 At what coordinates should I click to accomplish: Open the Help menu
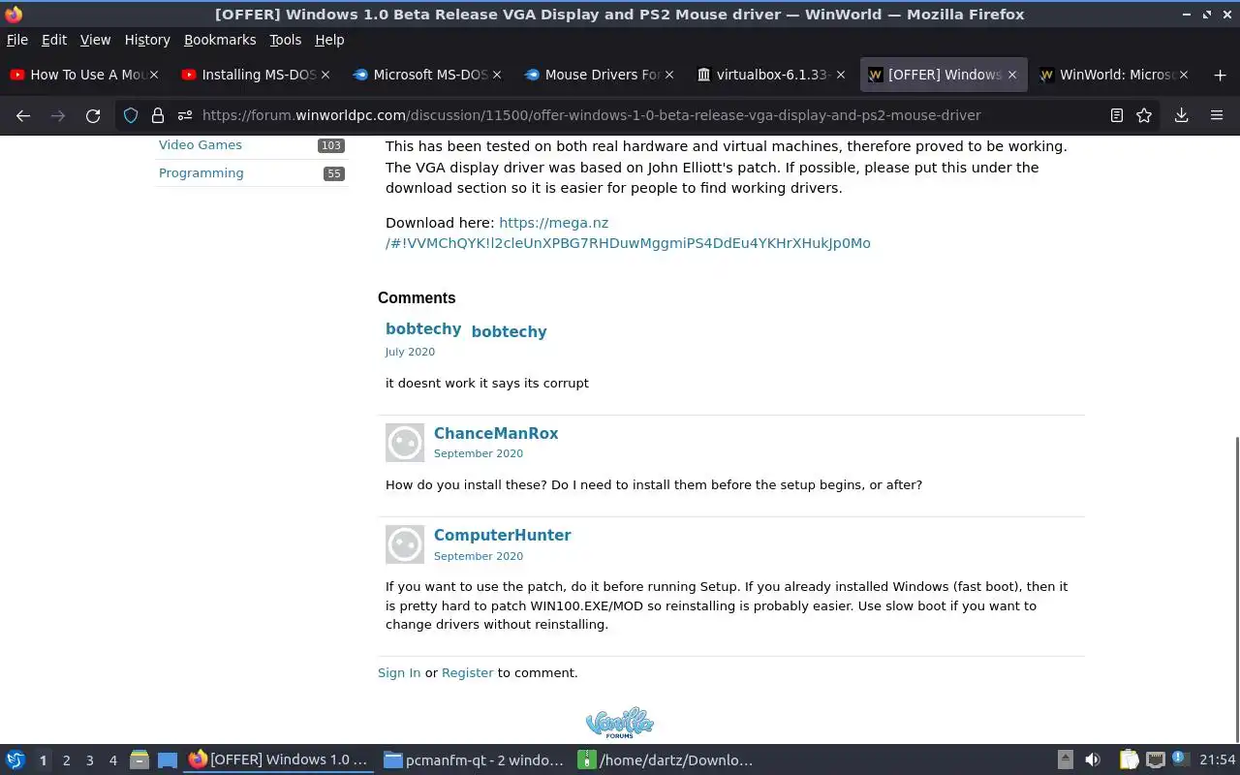click(329, 40)
